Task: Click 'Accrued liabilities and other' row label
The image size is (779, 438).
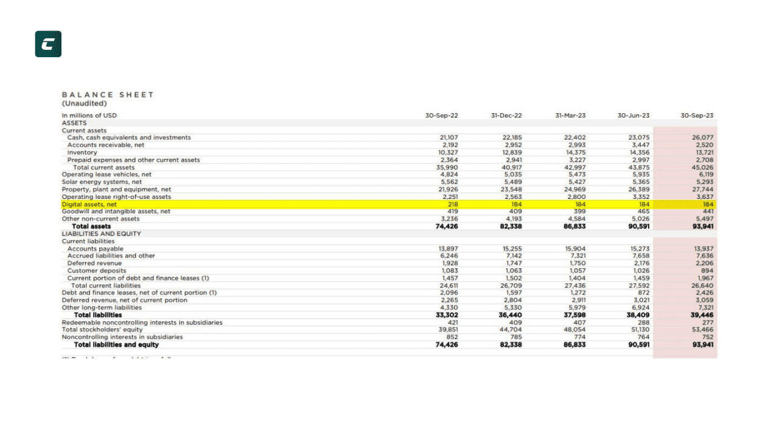Action: 111,256
